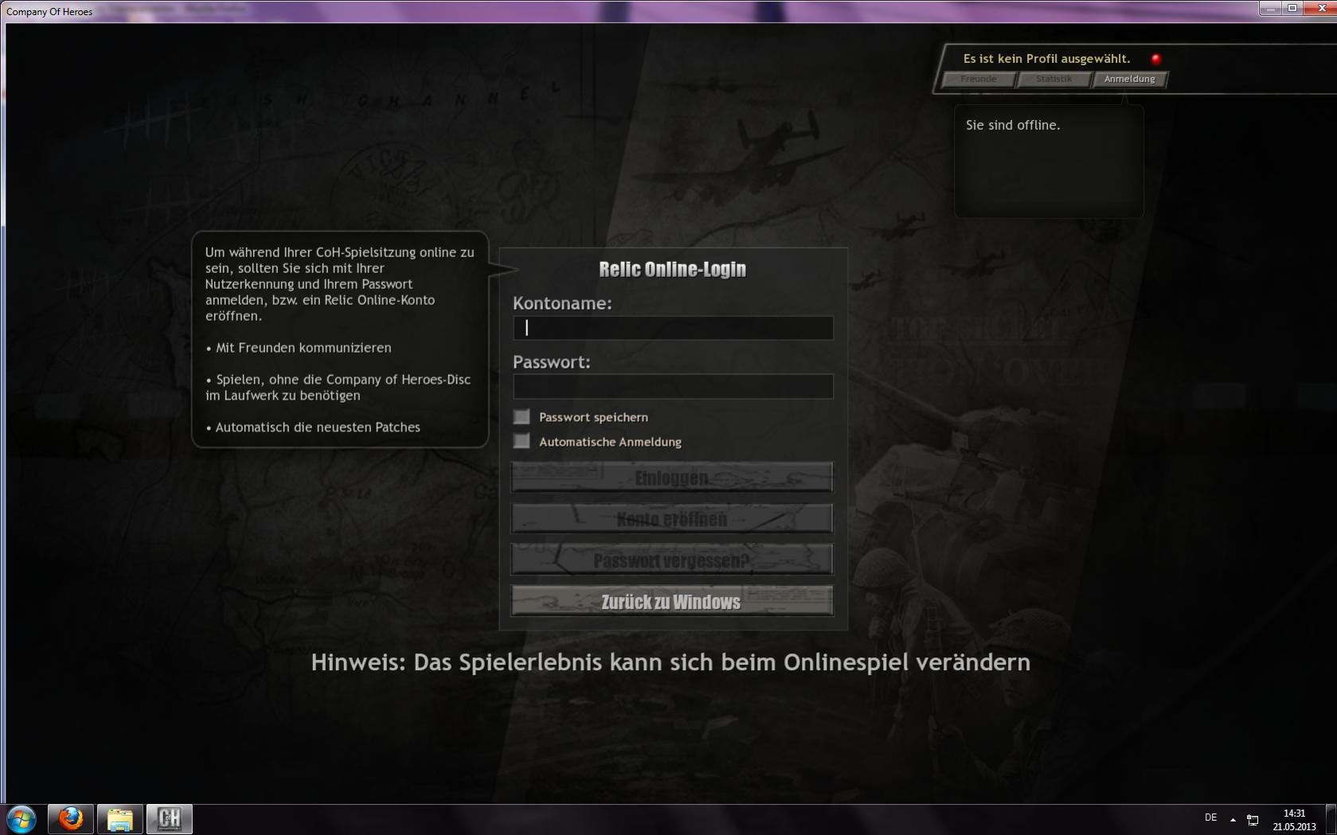This screenshot has height=835, width=1337.
Task: Open the Konto eröffnen button
Action: (672, 519)
